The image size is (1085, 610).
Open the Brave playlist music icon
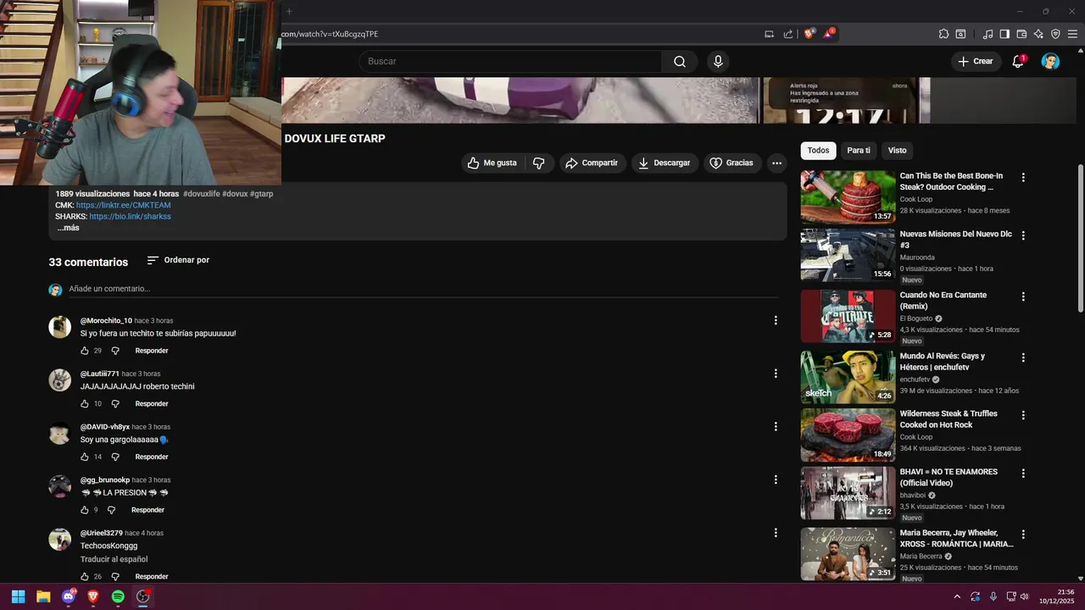(988, 34)
